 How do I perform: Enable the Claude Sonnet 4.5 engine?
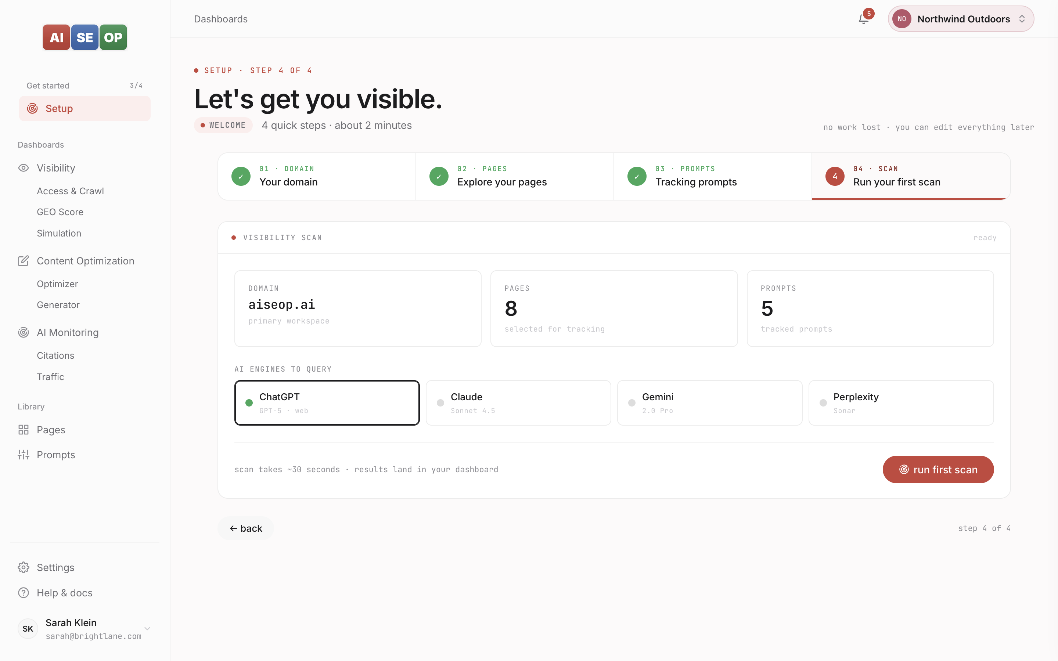tap(518, 402)
